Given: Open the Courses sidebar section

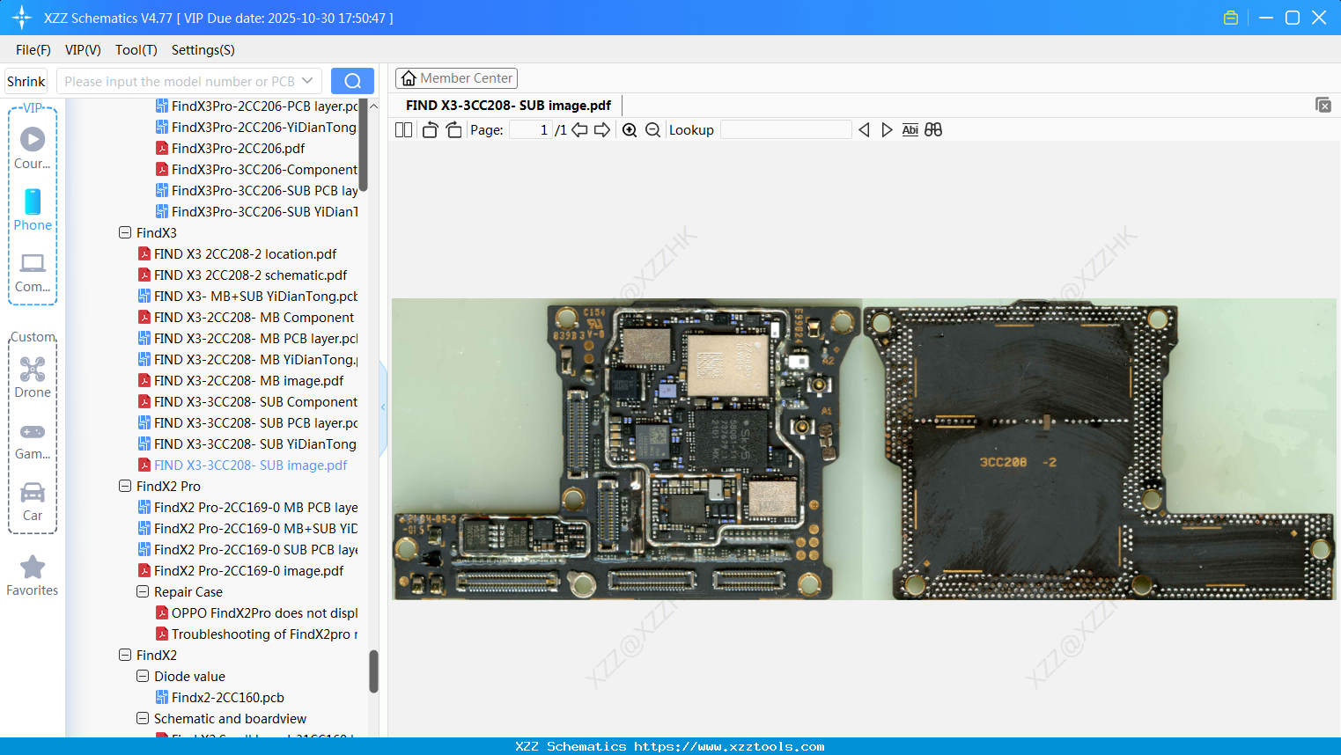Looking at the screenshot, I should [x=33, y=148].
